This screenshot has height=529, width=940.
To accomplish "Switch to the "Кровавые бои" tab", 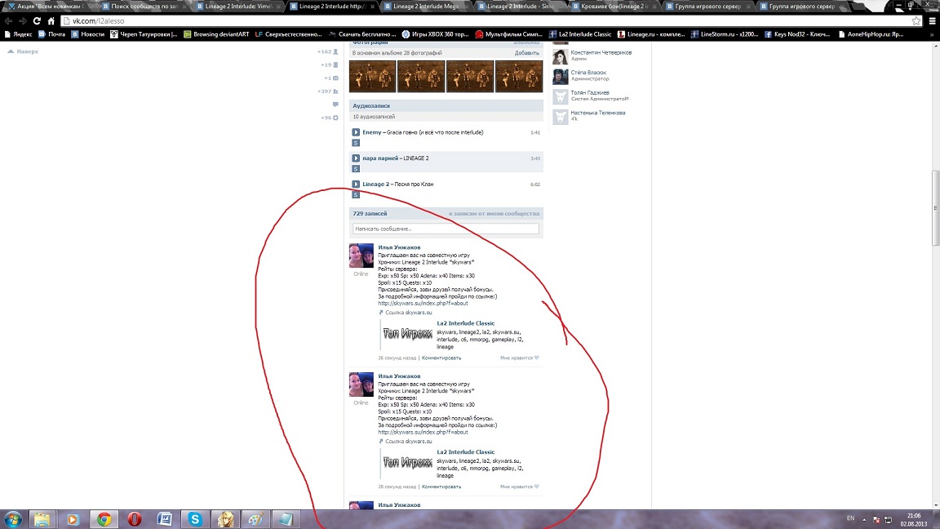I will point(614,6).
